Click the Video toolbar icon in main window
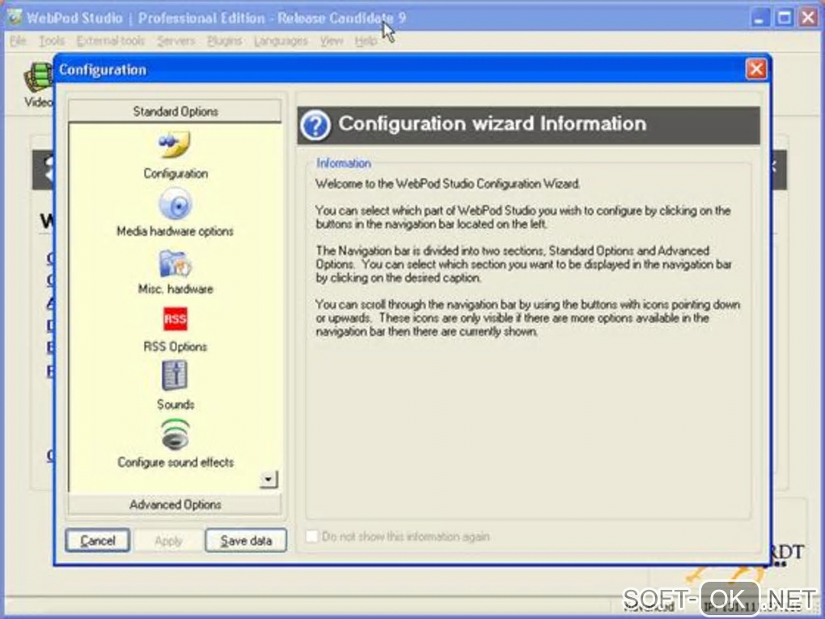The image size is (825, 619). coord(38,85)
